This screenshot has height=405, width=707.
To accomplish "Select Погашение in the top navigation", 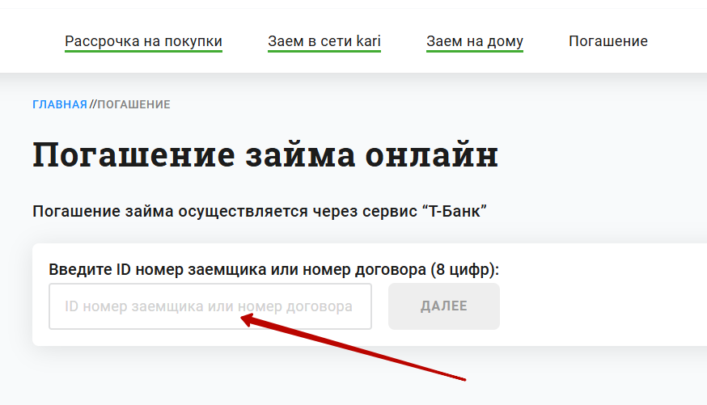I will [608, 41].
